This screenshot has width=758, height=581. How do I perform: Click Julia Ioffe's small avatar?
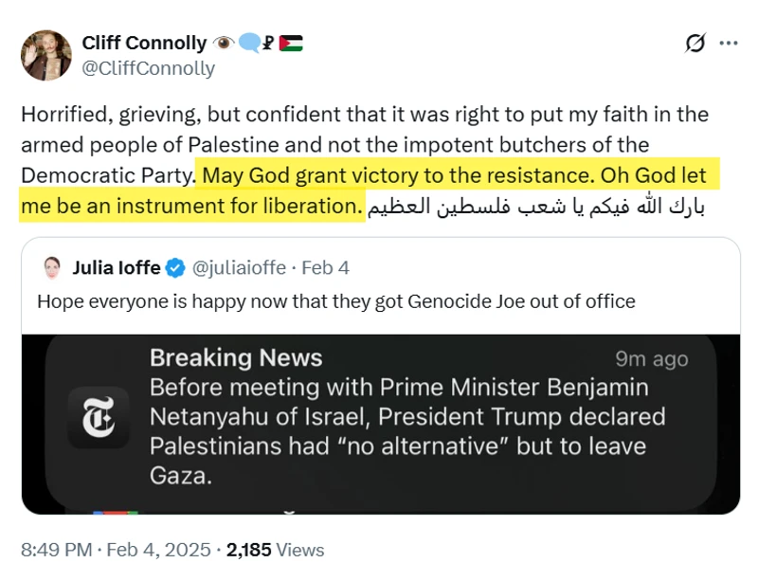click(53, 268)
